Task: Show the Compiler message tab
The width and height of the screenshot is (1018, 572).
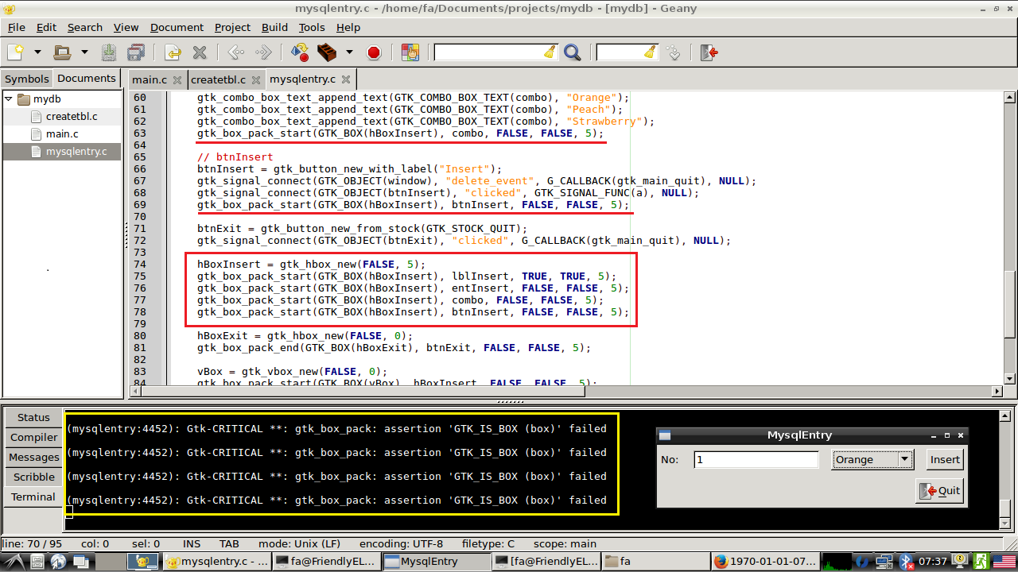Action: [33, 437]
